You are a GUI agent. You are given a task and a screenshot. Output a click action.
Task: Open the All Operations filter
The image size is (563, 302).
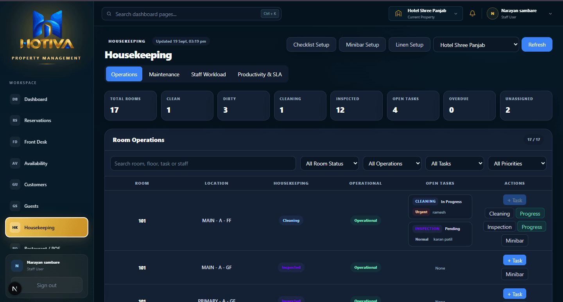[x=392, y=164]
